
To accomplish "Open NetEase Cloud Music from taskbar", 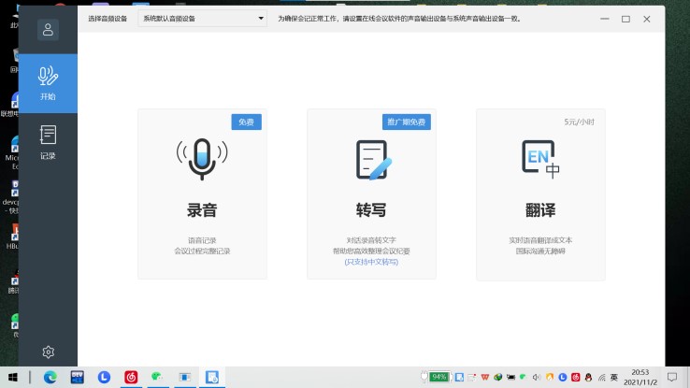I will pyautogui.click(x=131, y=377).
